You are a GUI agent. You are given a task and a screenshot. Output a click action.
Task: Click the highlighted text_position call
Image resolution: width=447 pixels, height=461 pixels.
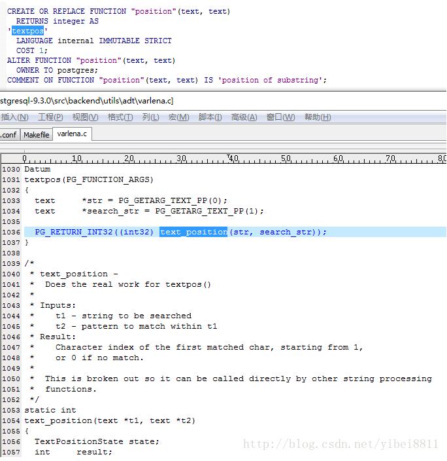point(193,232)
